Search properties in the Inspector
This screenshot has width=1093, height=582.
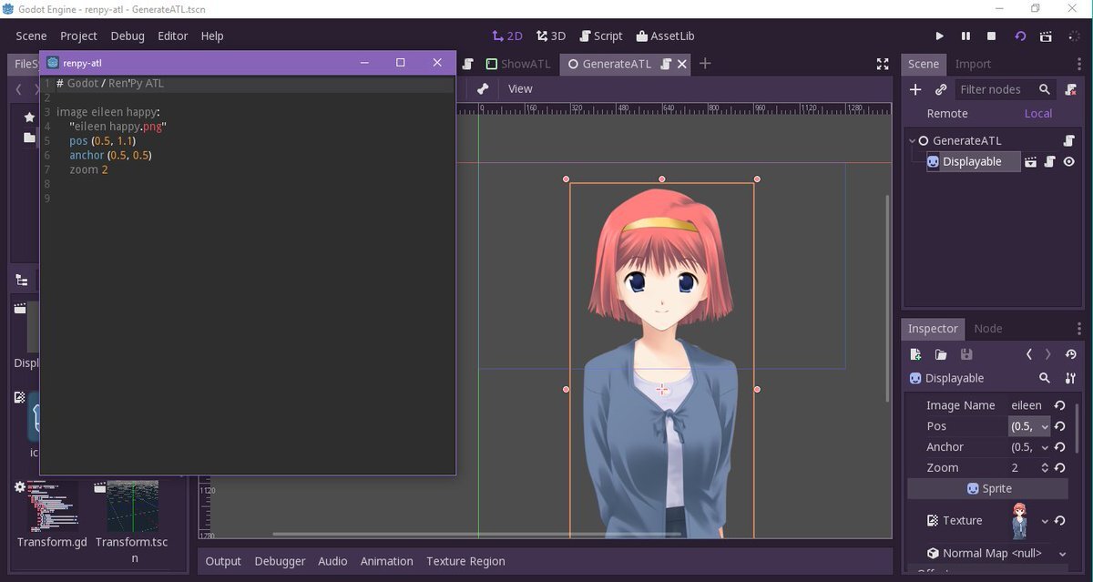tap(1045, 378)
